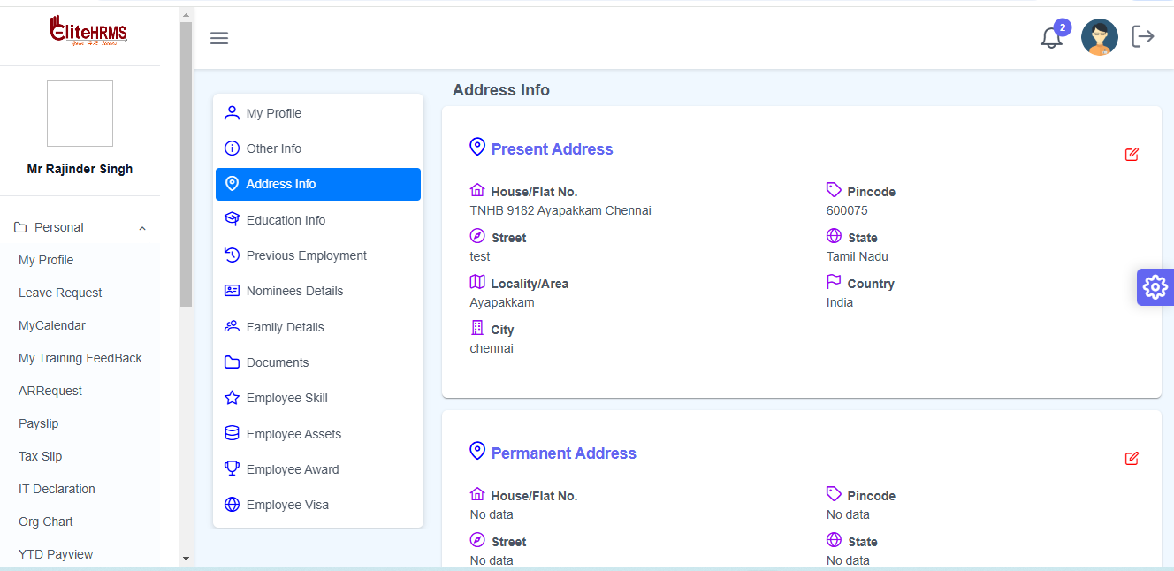This screenshot has width=1174, height=571.
Task: Click IT Declaration sidebar link
Action: pos(57,489)
